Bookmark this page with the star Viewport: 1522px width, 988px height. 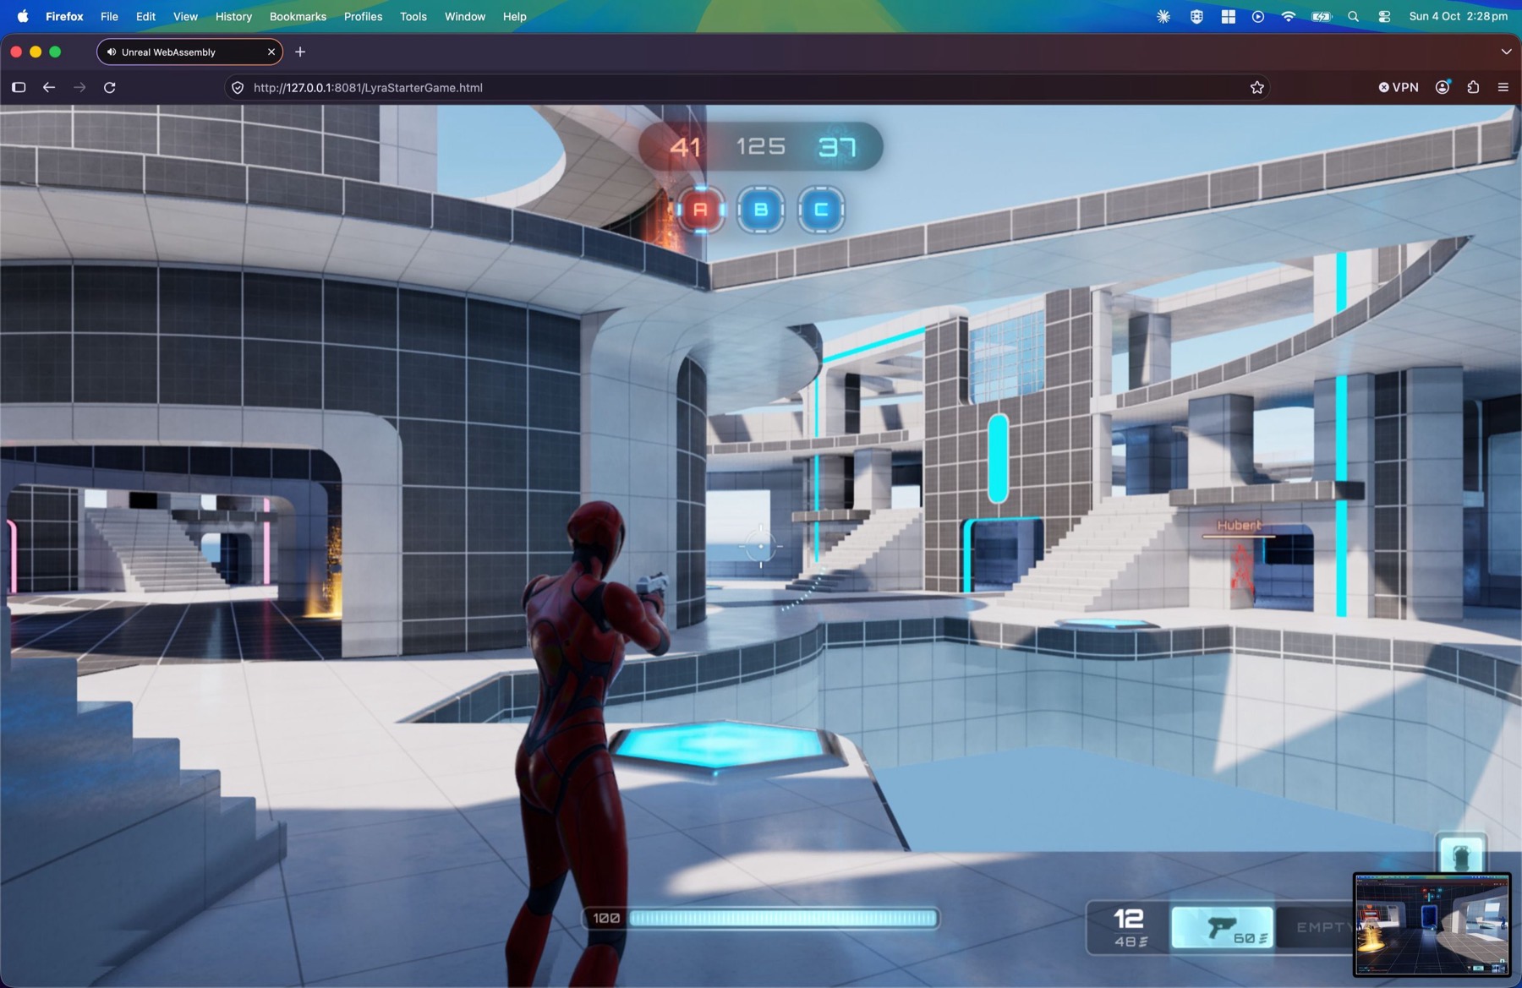[1257, 87]
